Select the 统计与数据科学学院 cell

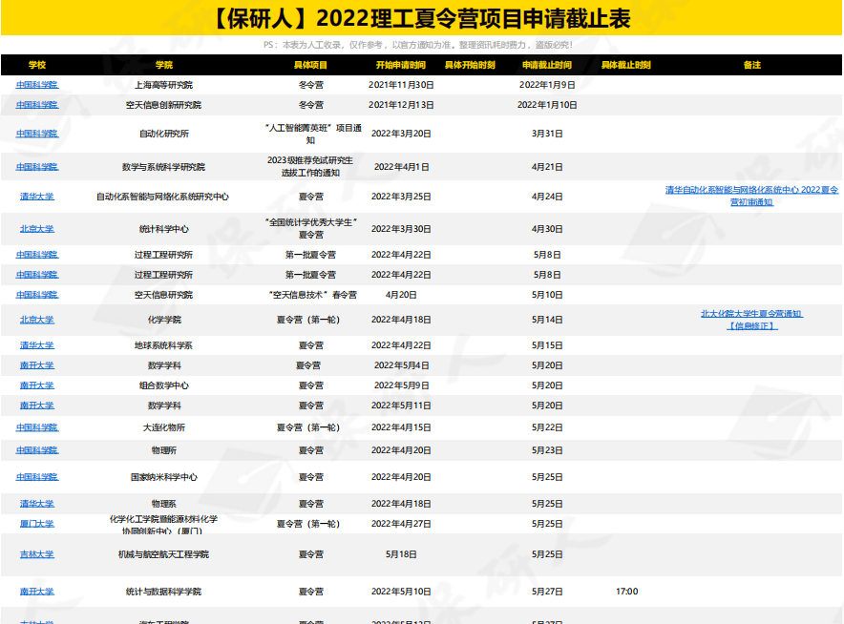pos(163,592)
